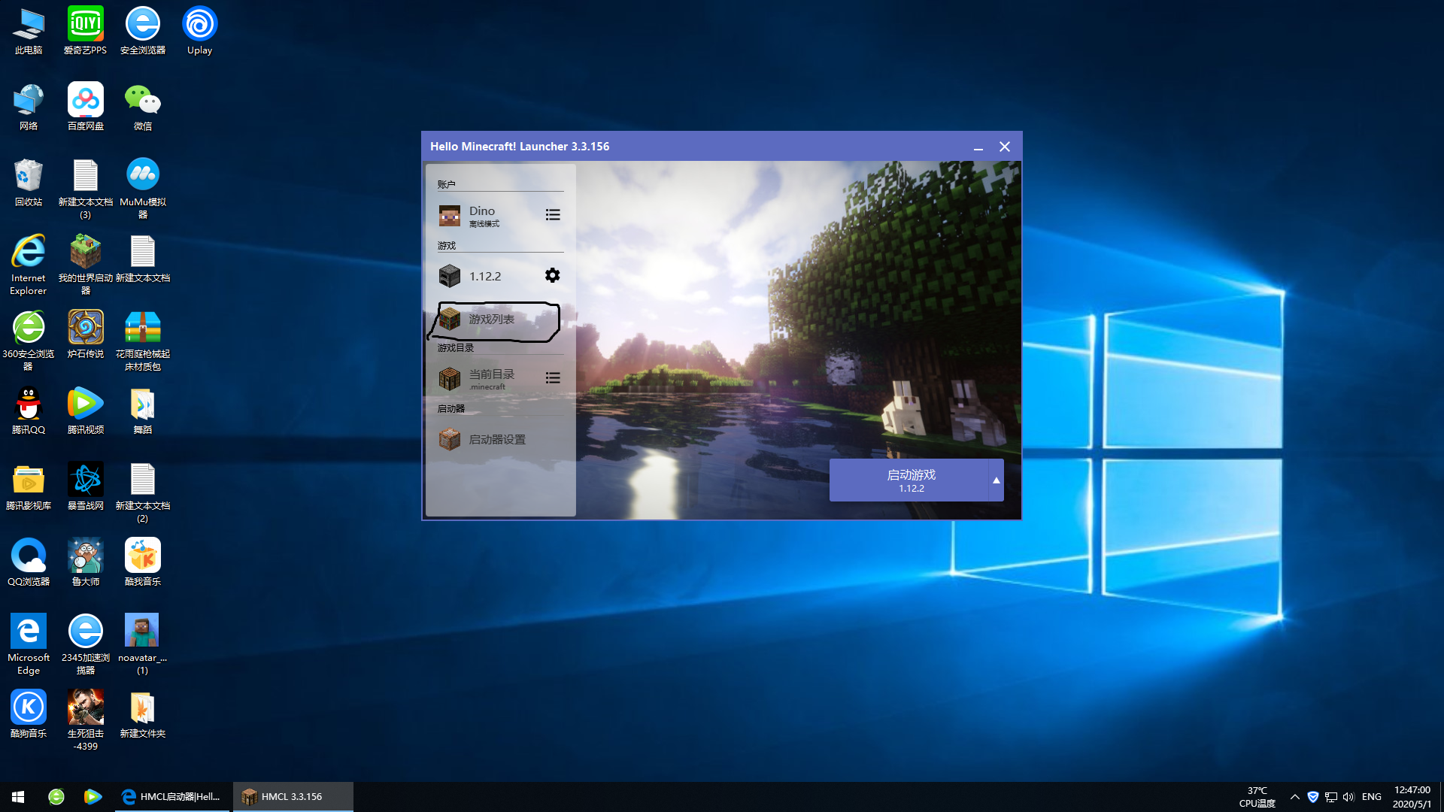Select the Microsoft Edge desktop icon
This screenshot has height=812, width=1444.
click(29, 644)
